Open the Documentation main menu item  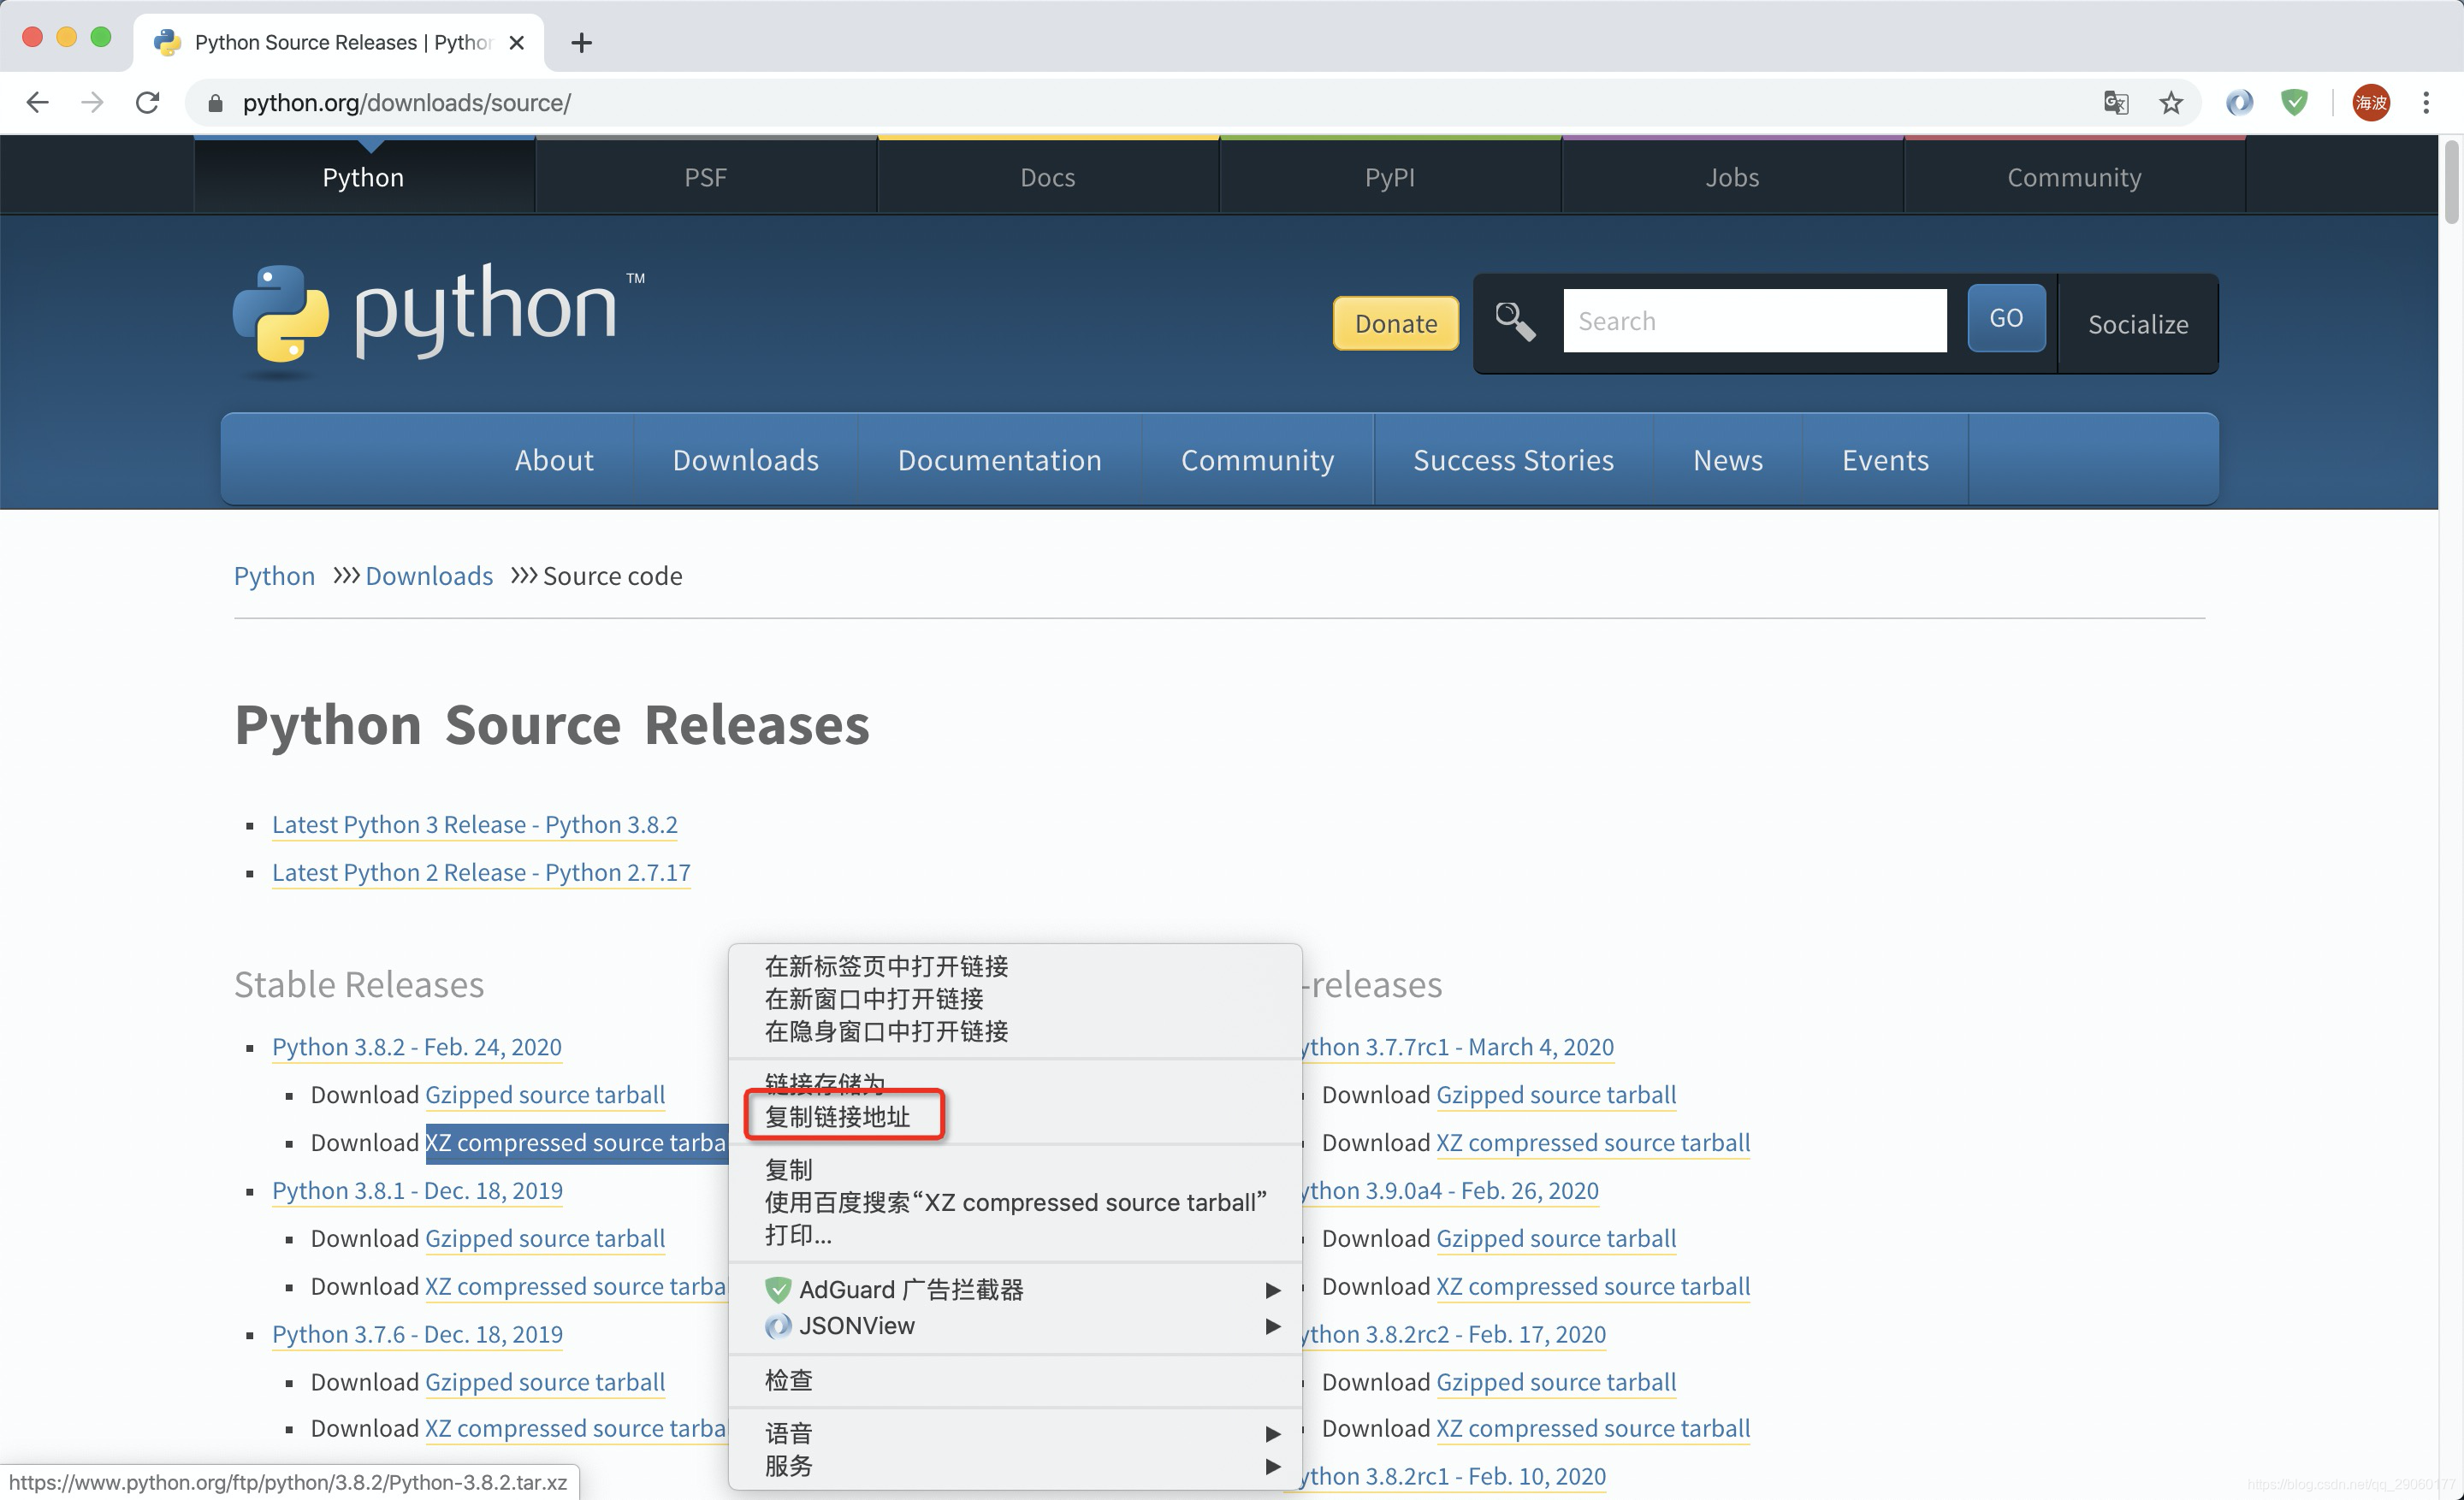point(999,460)
